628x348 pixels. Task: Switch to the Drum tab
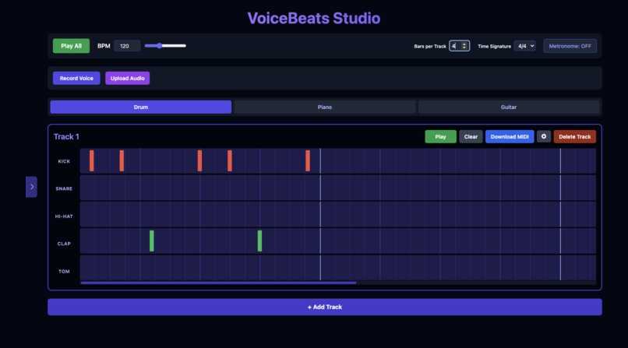[x=140, y=107]
